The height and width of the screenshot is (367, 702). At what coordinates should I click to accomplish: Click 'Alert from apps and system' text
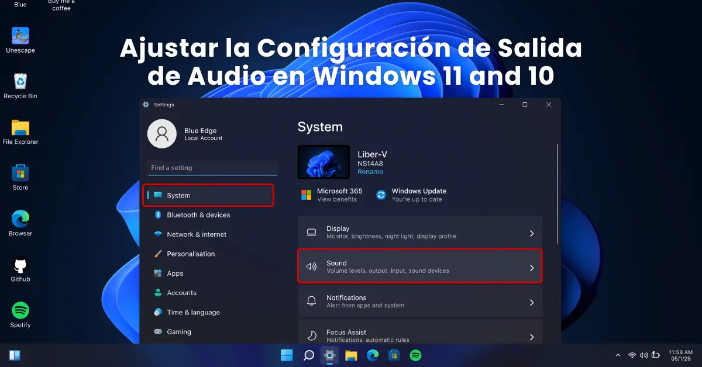pos(366,306)
